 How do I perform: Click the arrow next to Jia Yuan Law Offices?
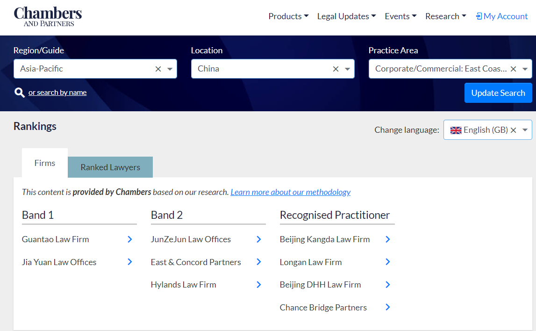pyautogui.click(x=130, y=262)
